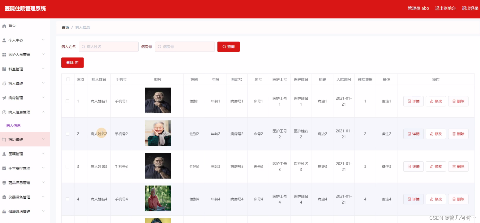Click 首页 in the breadcrumb
480x223 pixels.
point(65,27)
